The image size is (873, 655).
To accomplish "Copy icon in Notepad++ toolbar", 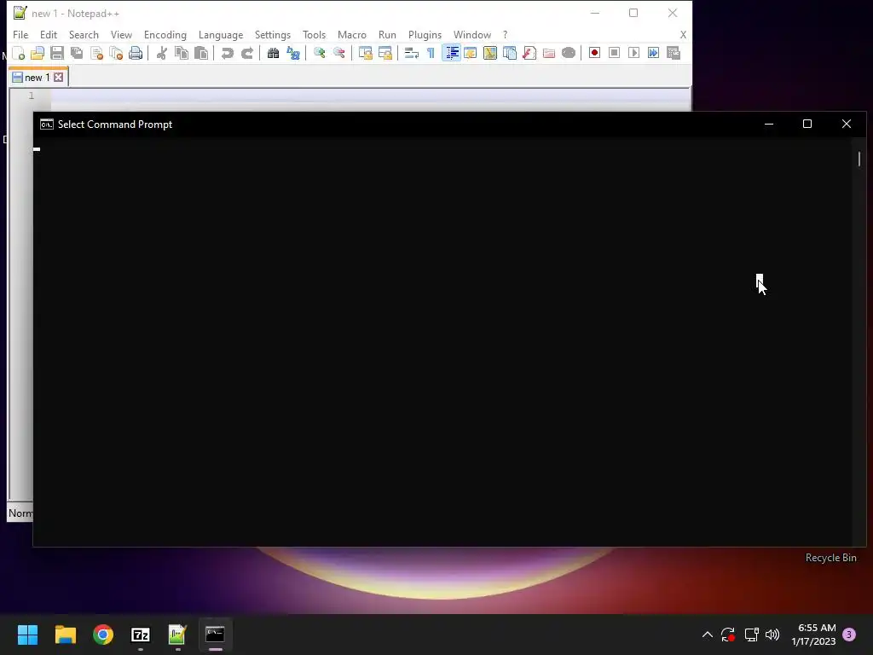I will tap(182, 53).
